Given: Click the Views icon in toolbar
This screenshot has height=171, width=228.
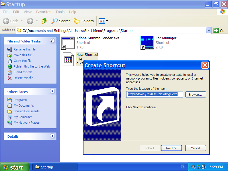Looking at the screenshot, I should (102, 21).
